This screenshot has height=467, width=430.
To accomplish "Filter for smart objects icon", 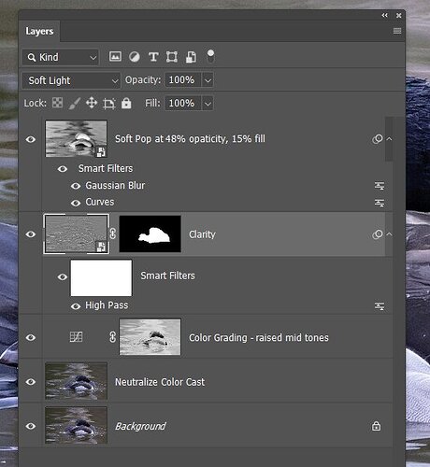I will coord(191,57).
